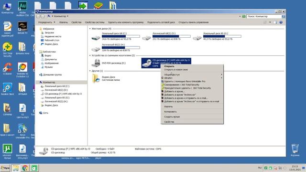Screen dimensions: 306x172
Task: Choose Извлечь in the context menu
Action: pyautogui.click(x=192, y=107)
